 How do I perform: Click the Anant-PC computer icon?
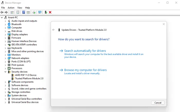[5, 17]
